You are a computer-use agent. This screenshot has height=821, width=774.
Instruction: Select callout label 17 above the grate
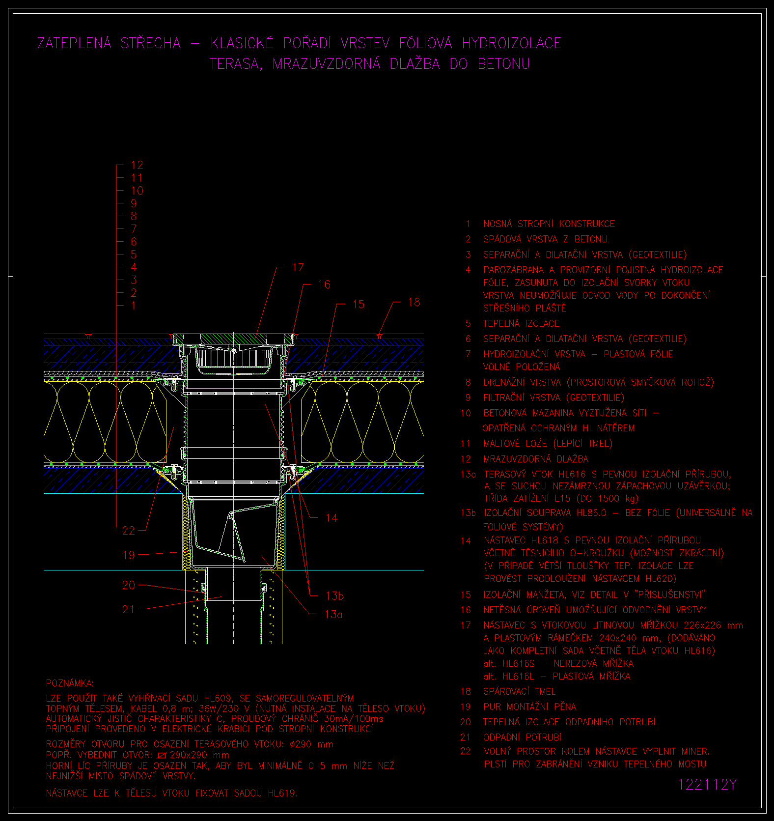[298, 267]
